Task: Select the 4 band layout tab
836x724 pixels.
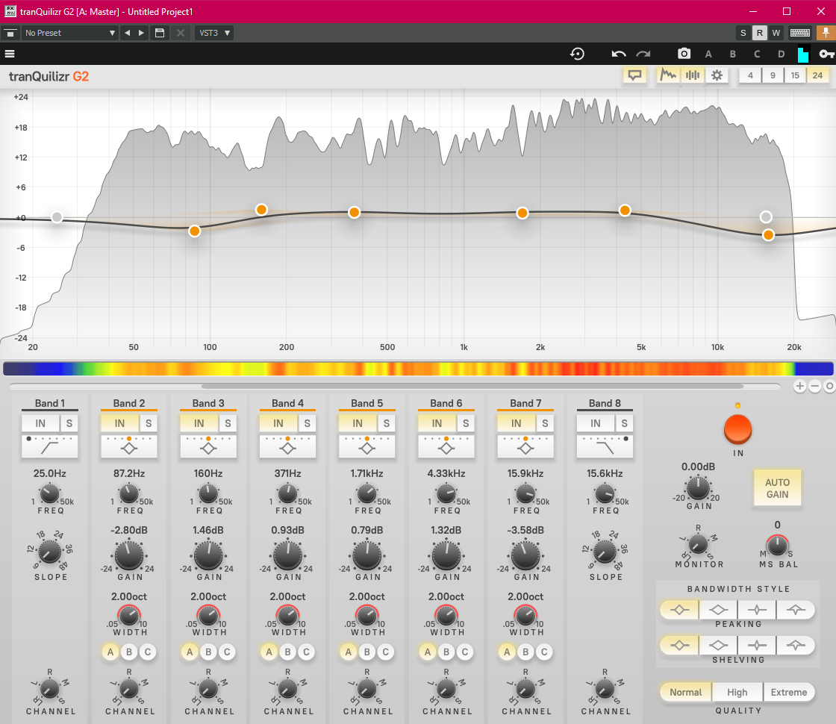Action: click(750, 75)
